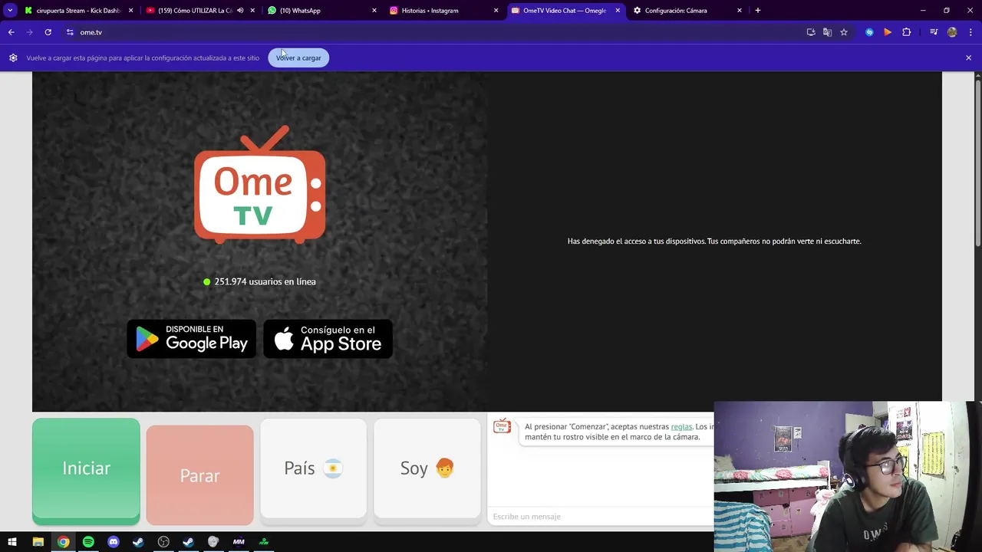Switch to the Kick Dashboard tab
Image resolution: width=982 pixels, height=552 pixels.
(x=77, y=11)
